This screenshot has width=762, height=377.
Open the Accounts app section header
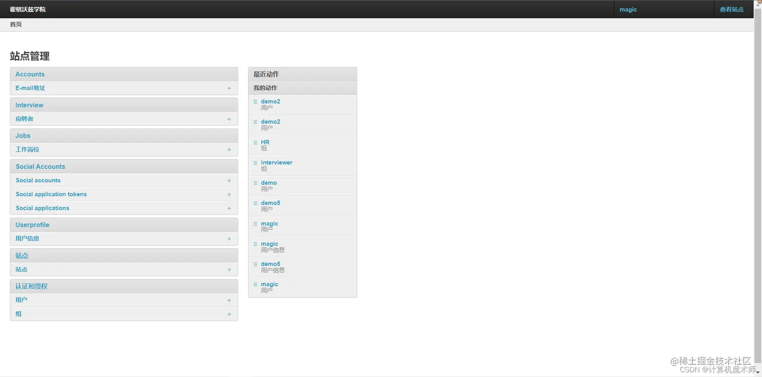[30, 74]
